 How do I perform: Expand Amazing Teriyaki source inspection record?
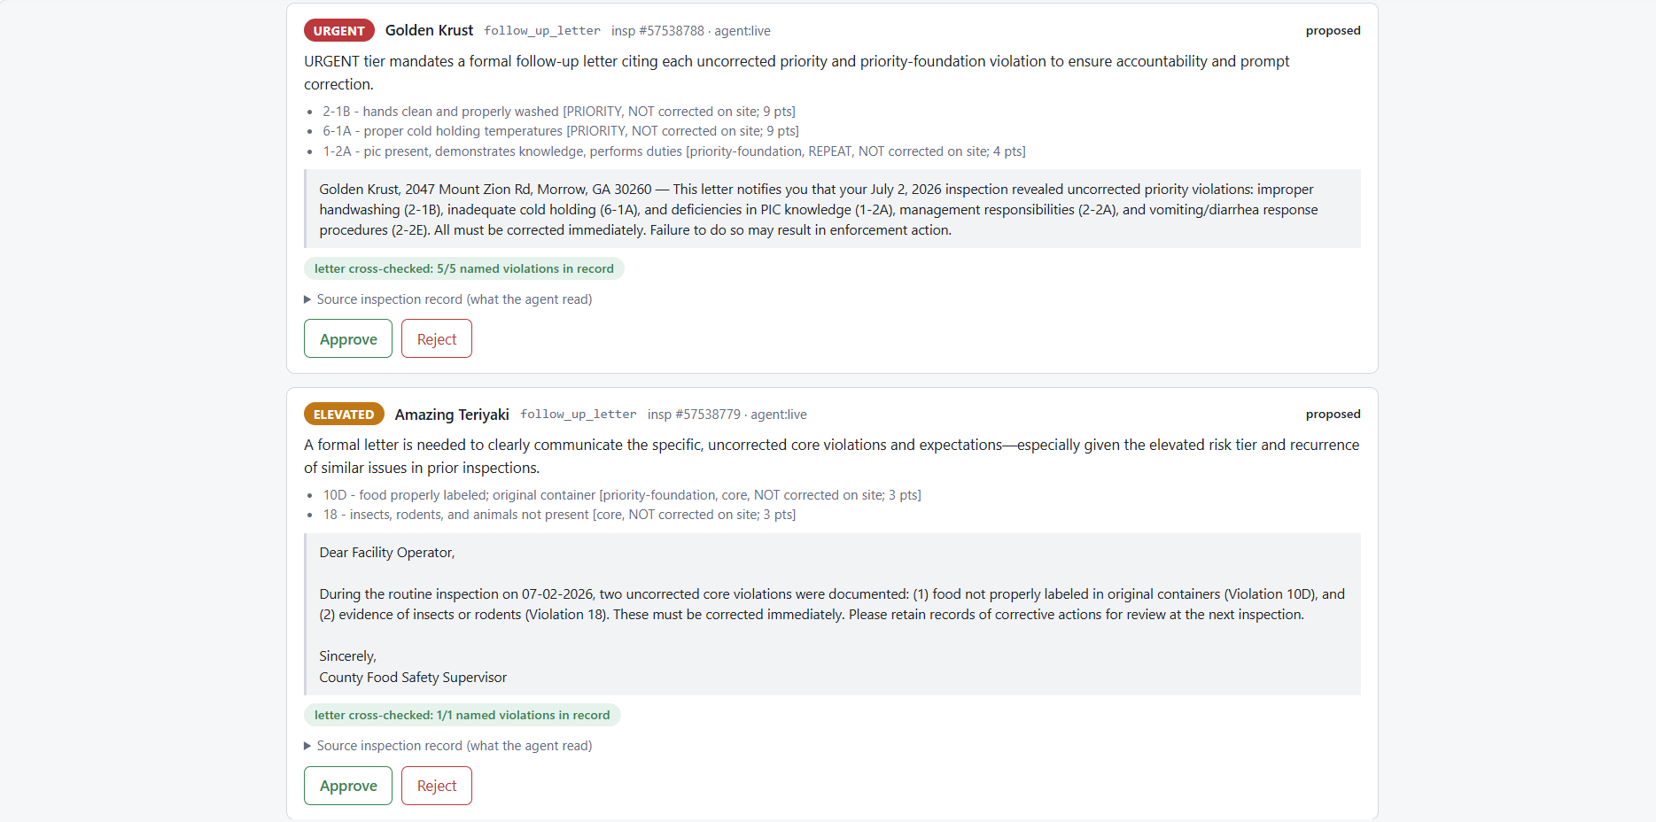448,746
